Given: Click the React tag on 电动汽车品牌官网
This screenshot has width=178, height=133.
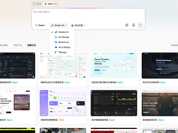Looking at the screenshot, I should click(163, 82).
